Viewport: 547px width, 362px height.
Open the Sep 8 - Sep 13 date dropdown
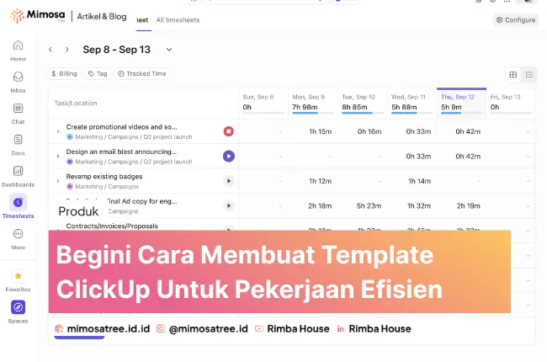pyautogui.click(x=169, y=50)
